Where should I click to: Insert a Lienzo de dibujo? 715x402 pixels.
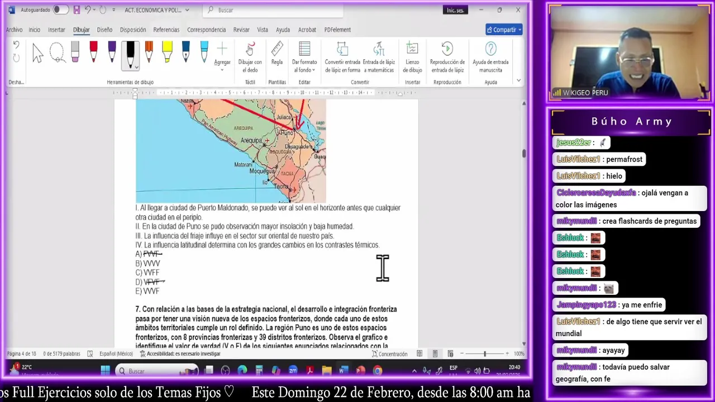click(x=412, y=57)
